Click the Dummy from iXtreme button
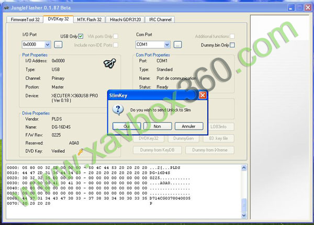Image resolution: width=314 pixels, height=225 pixels. pyautogui.click(x=210, y=150)
